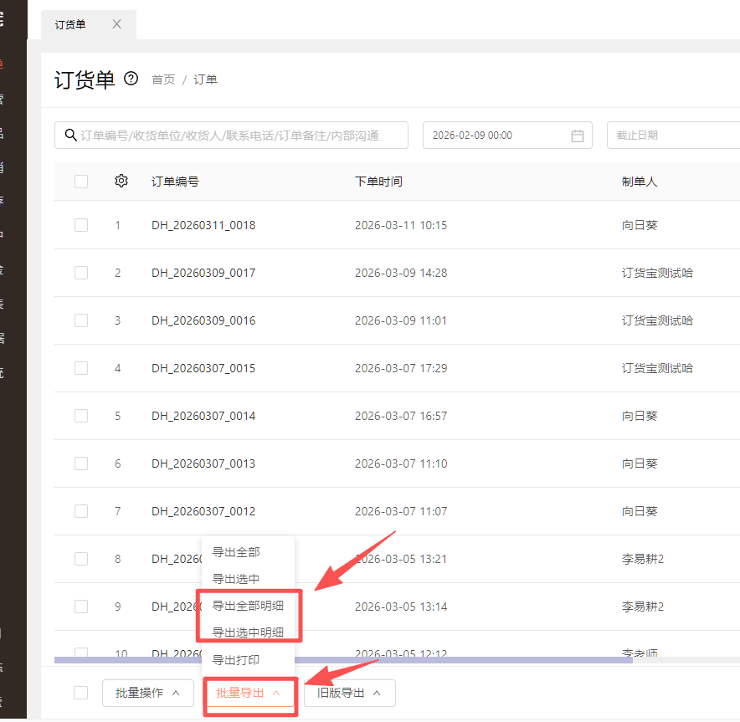Check the row for DH_20260307_0012
The image size is (740, 722).
81,510
